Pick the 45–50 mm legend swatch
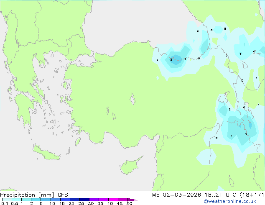265x205 pixels. click(123, 200)
